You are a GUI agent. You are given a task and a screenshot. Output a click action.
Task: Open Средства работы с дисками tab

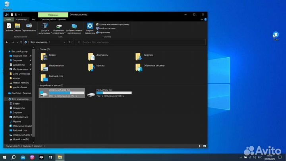(53, 19)
